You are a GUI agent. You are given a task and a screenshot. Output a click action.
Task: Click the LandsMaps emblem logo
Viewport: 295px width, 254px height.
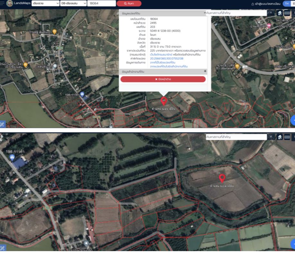[10, 4]
